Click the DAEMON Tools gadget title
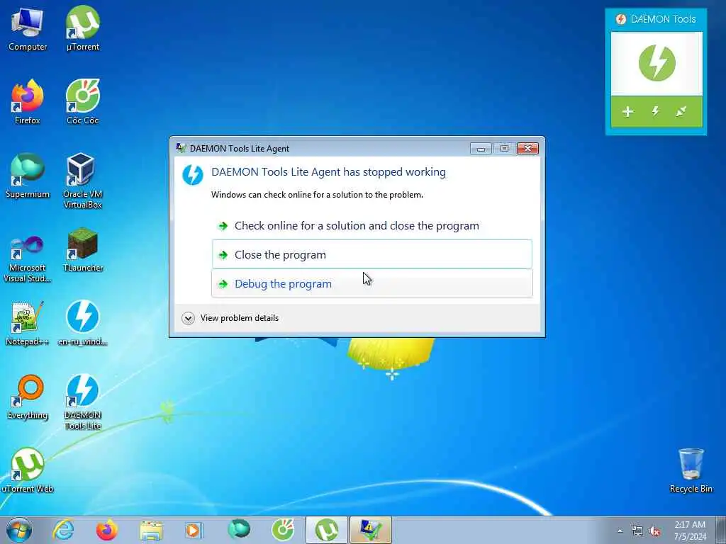Viewport: 726px width, 544px height. [663, 19]
